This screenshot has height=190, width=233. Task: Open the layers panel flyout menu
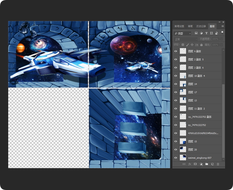[x=222, y=26]
